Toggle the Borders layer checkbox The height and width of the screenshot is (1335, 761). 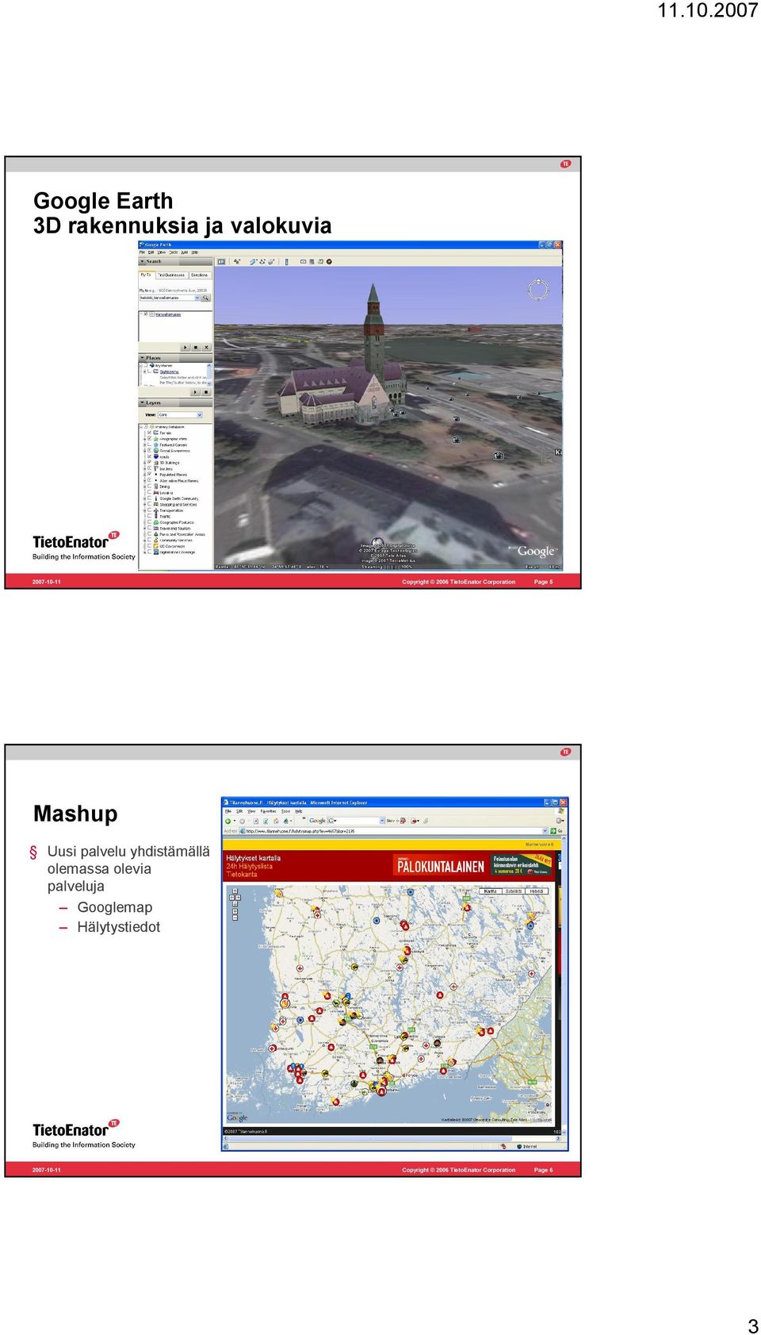click(149, 468)
